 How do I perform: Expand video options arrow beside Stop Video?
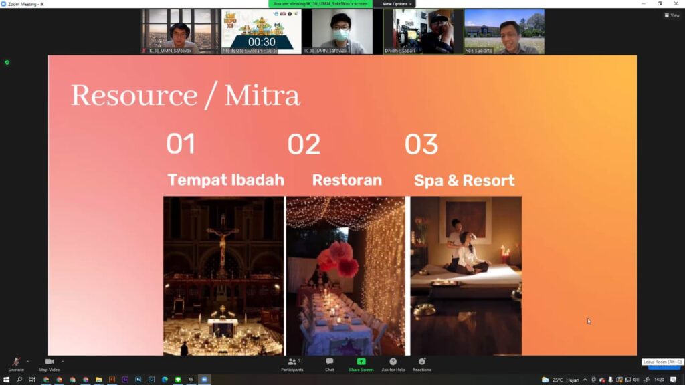pos(62,362)
